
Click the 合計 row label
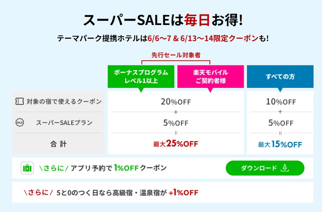[x=59, y=144]
